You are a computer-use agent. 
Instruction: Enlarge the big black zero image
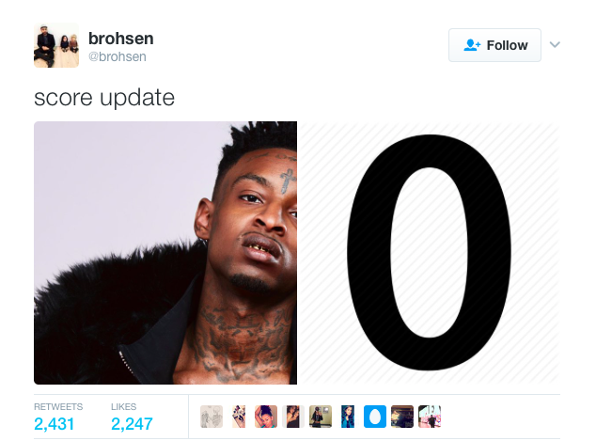[x=429, y=253]
